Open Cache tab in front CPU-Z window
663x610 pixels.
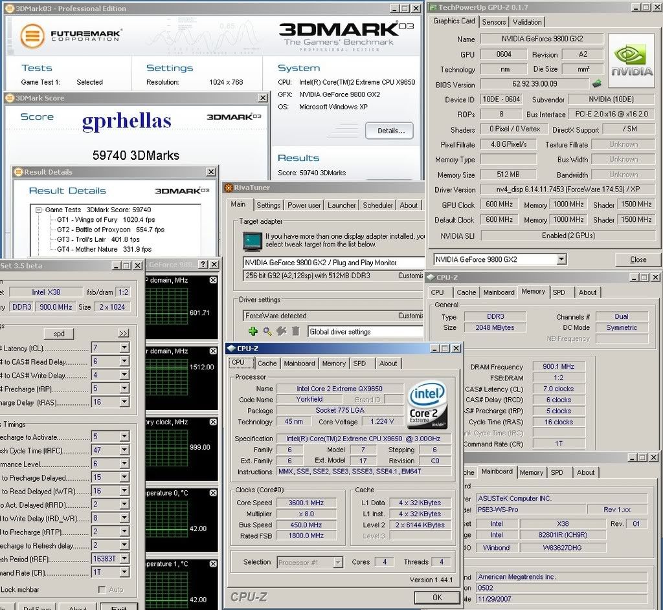click(x=267, y=364)
